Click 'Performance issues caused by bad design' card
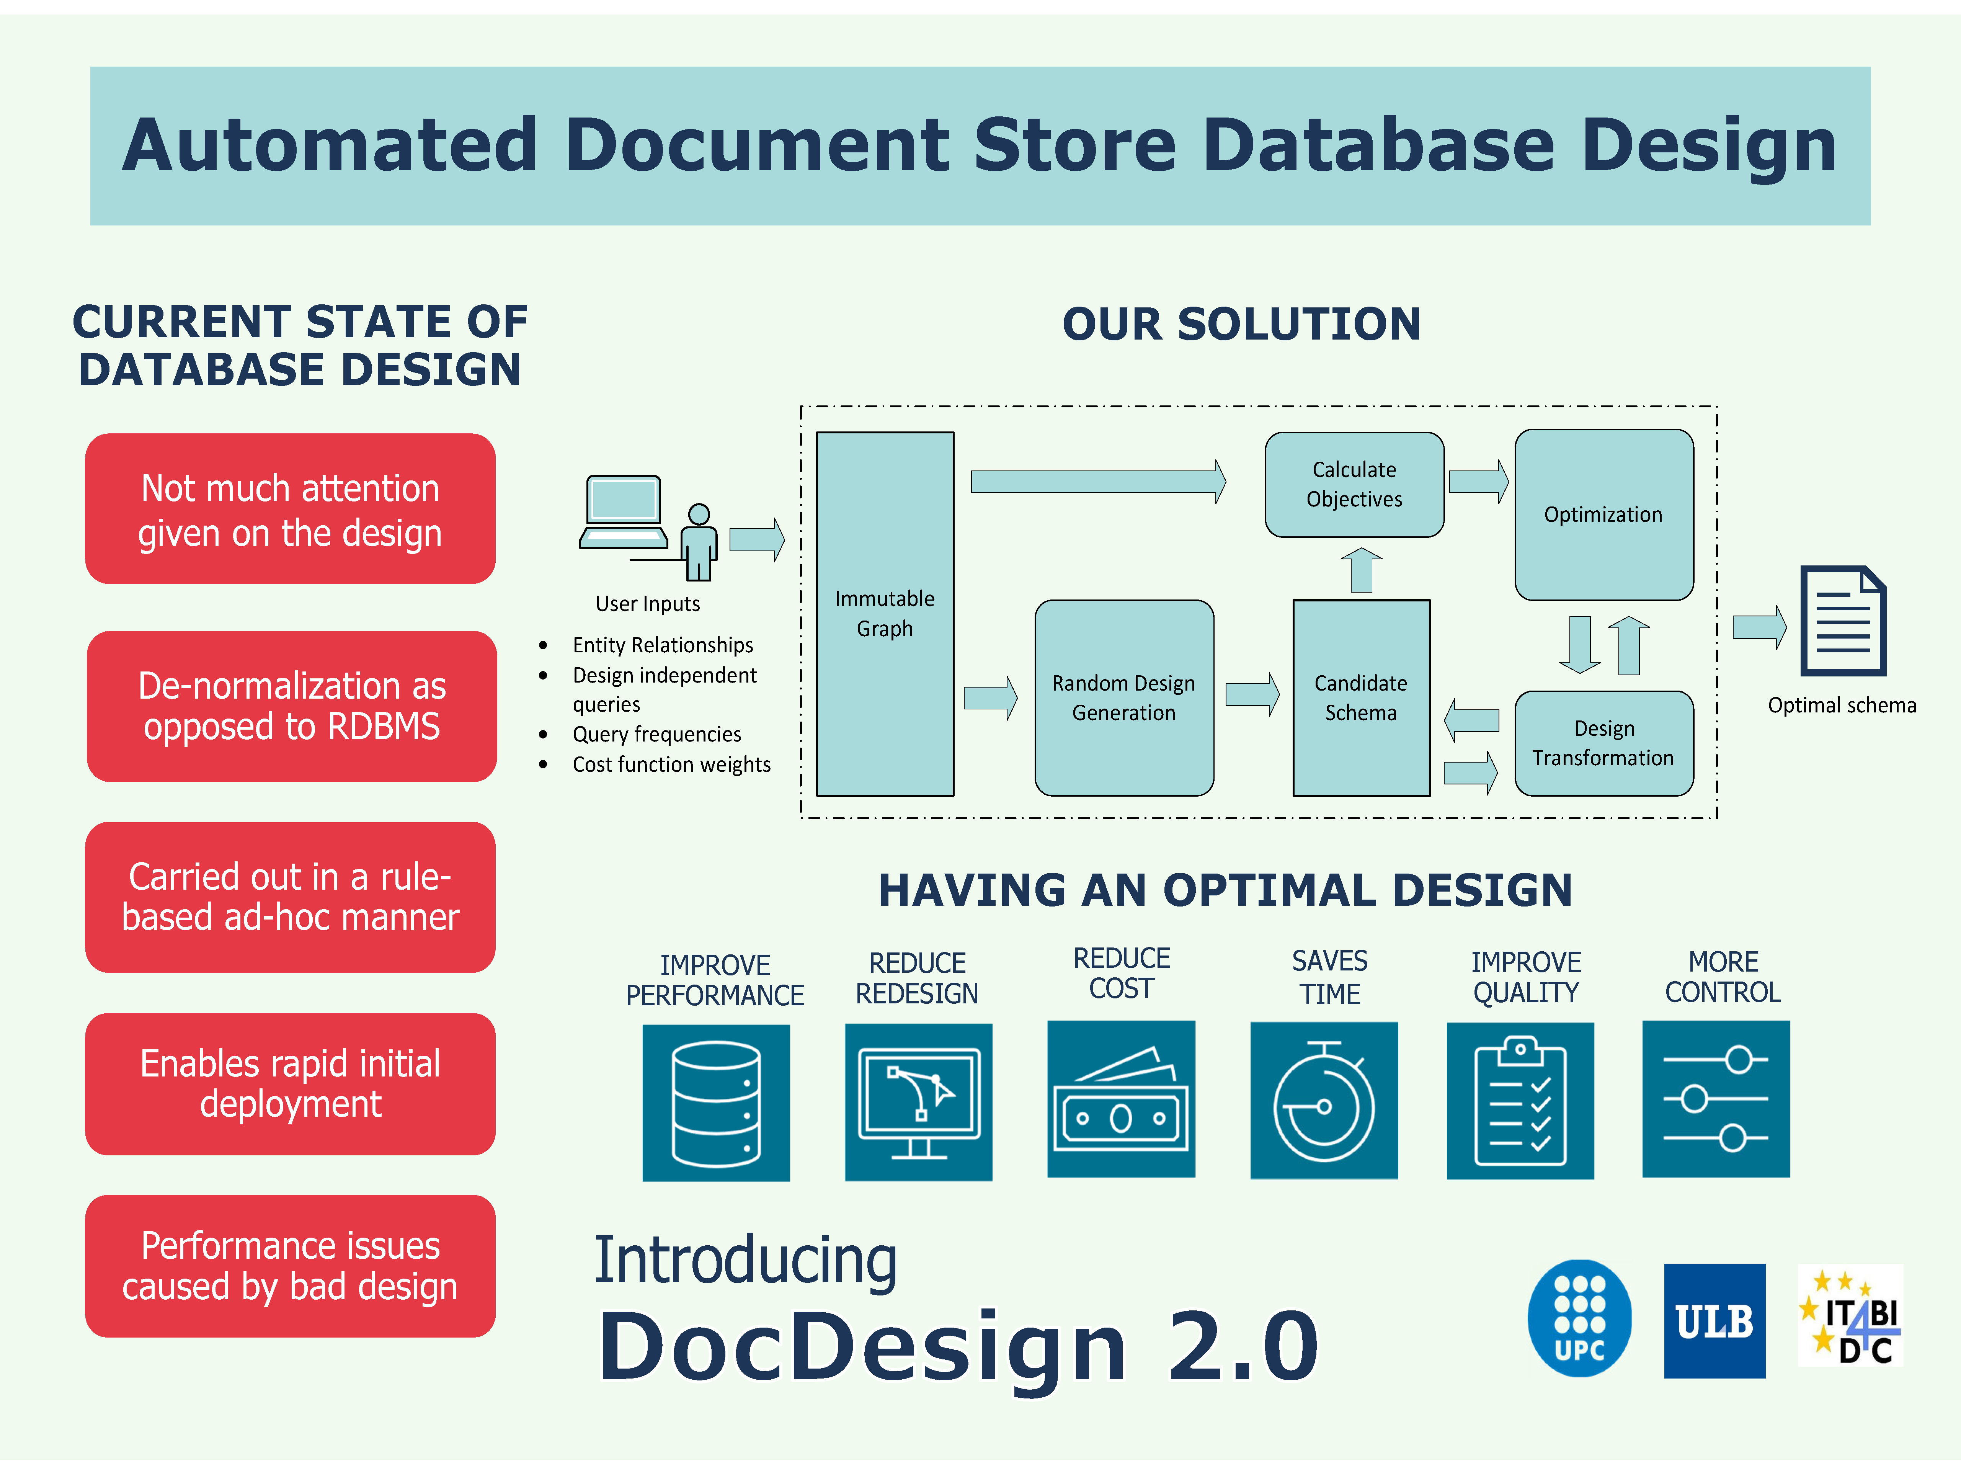Image resolution: width=1961 pixels, height=1475 pixels. click(x=290, y=1266)
